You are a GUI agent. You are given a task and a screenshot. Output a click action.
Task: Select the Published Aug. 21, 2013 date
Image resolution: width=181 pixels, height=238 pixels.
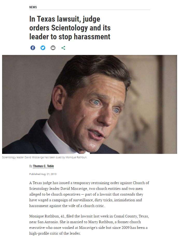(x=43, y=174)
